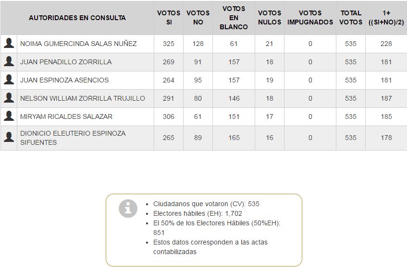Click the person icon beside Noima Gumercinda Salas Nuñez

point(9,44)
